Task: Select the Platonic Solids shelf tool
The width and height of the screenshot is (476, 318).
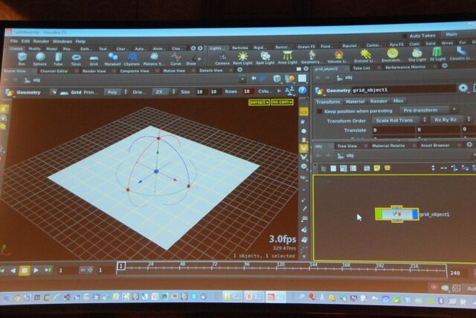Action: (x=154, y=59)
